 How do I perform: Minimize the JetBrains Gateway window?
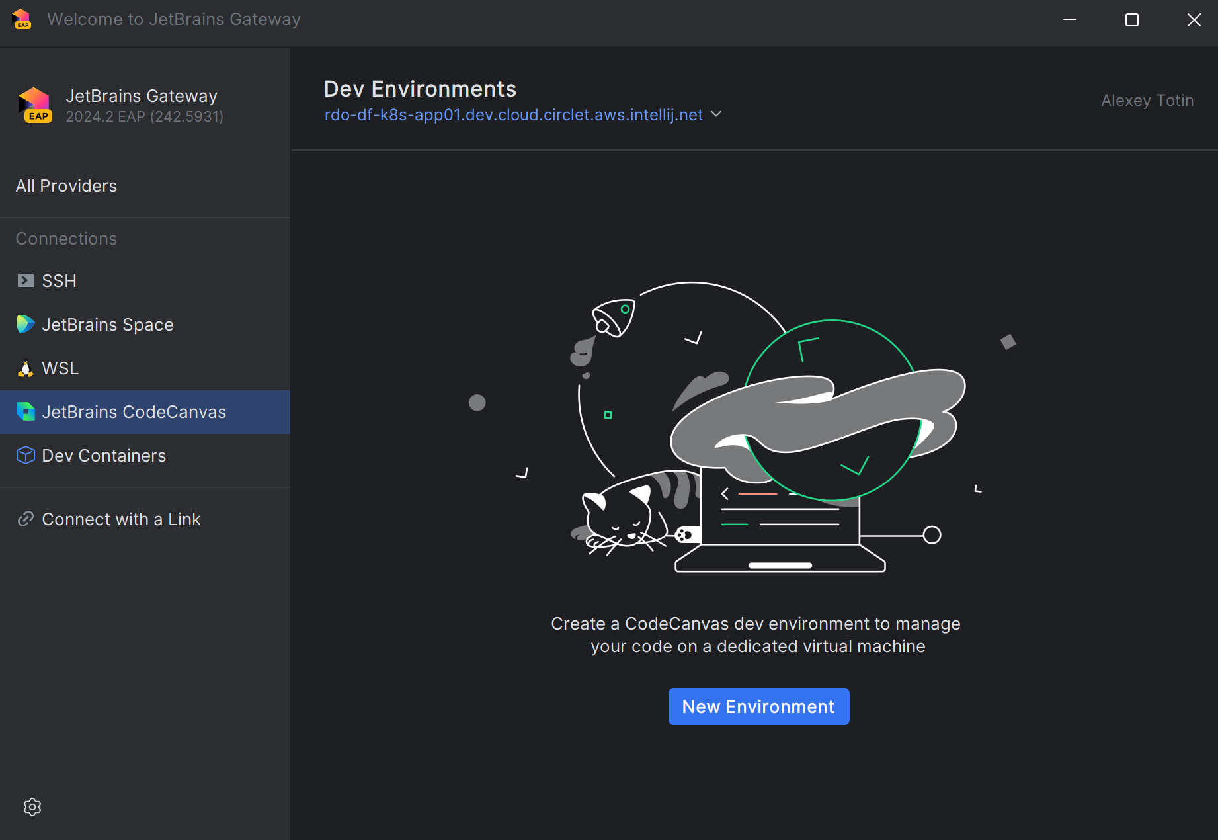1069,20
